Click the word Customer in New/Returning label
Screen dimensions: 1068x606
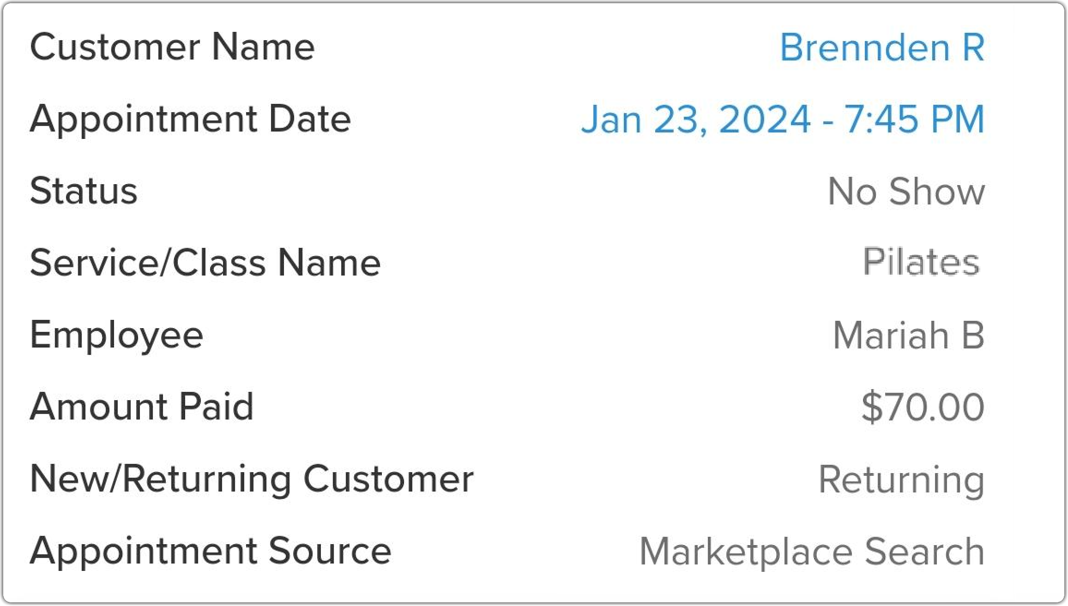388,479
